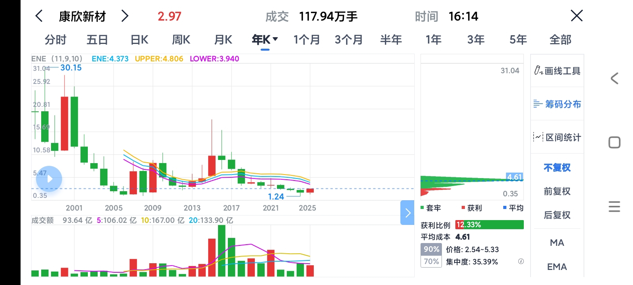Tap the Android home square button
Image resolution: width=633 pixels, height=285 pixels.
pyautogui.click(x=614, y=142)
